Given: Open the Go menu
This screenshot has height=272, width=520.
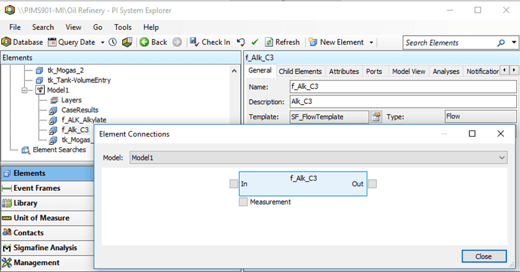Looking at the screenshot, I should pos(97,27).
